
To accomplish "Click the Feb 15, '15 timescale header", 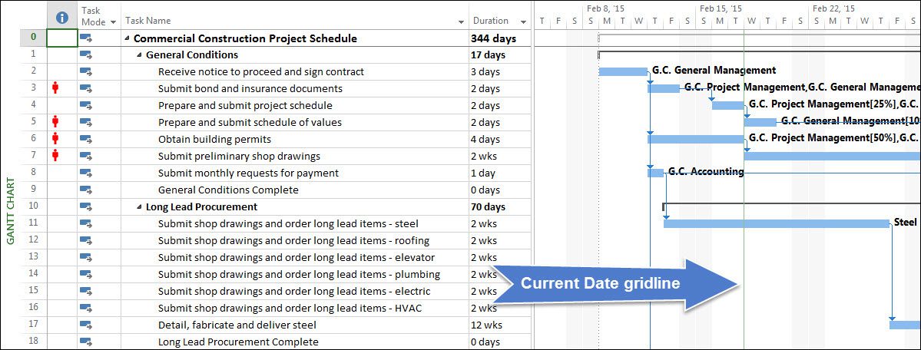I will click(x=721, y=8).
